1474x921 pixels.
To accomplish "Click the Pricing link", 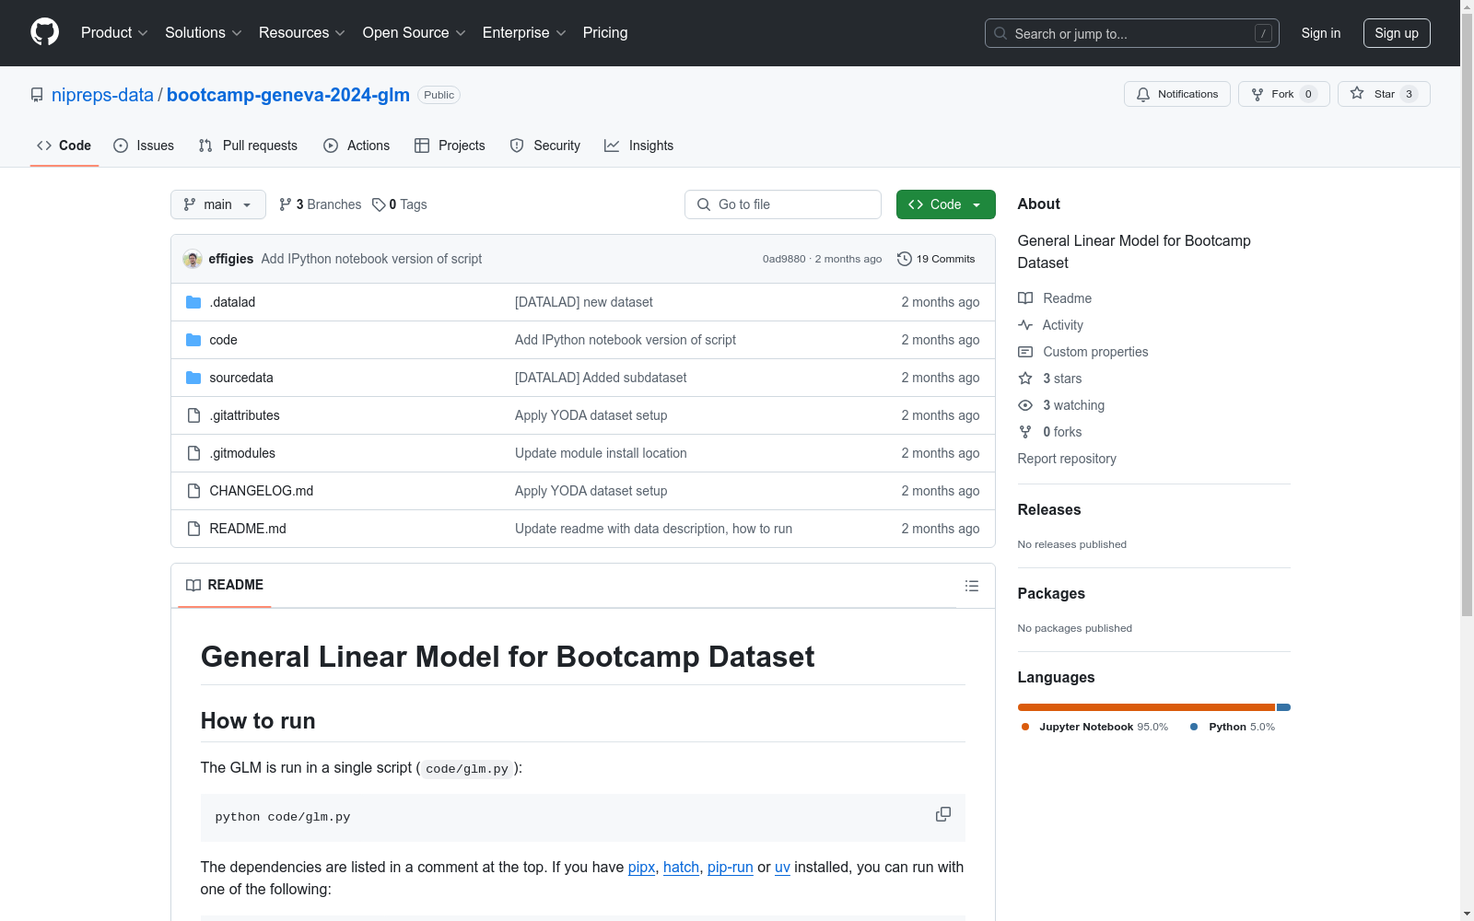I will coord(605,33).
